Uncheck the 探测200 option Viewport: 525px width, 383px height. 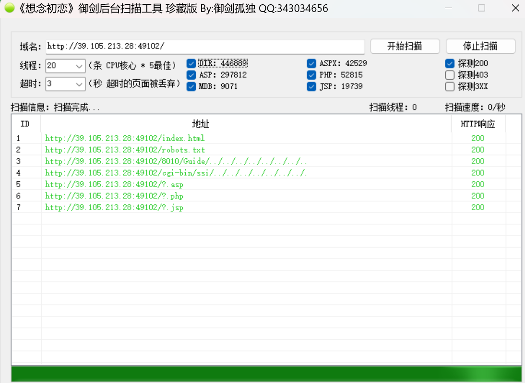click(450, 63)
